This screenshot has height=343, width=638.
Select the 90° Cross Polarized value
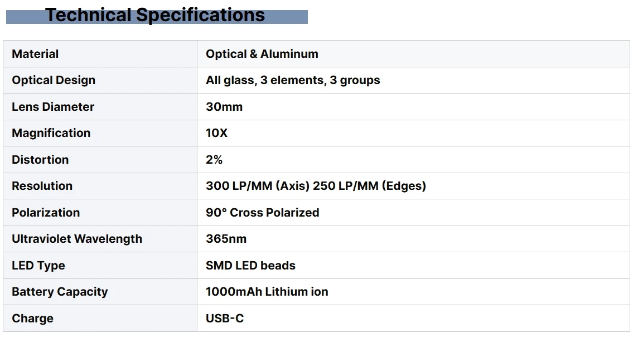[262, 213]
